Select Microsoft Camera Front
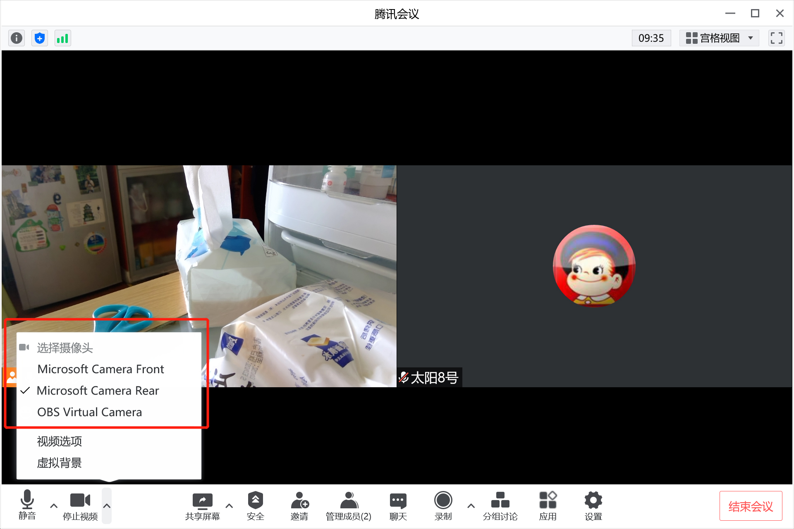Image resolution: width=794 pixels, height=529 pixels. (x=100, y=369)
